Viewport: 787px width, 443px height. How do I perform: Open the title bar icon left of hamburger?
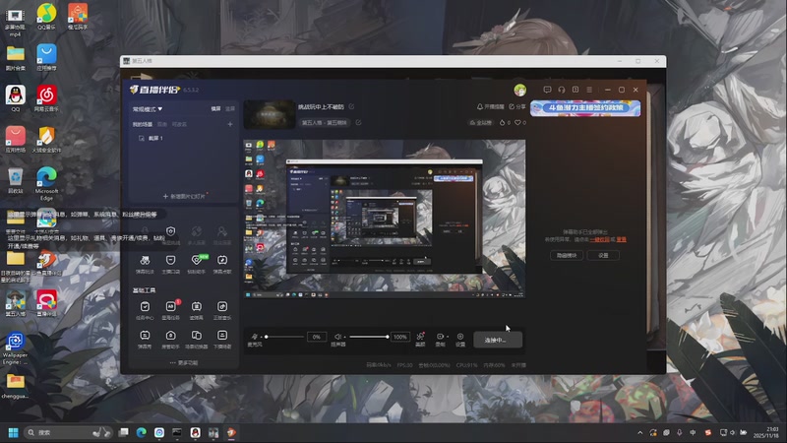coord(575,90)
